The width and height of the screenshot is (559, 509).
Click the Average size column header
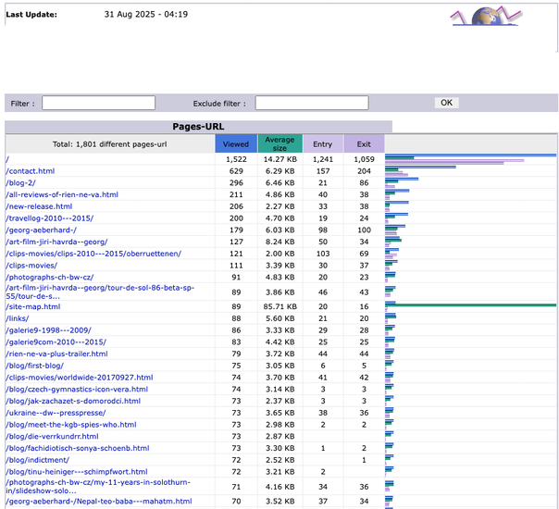coord(279,143)
